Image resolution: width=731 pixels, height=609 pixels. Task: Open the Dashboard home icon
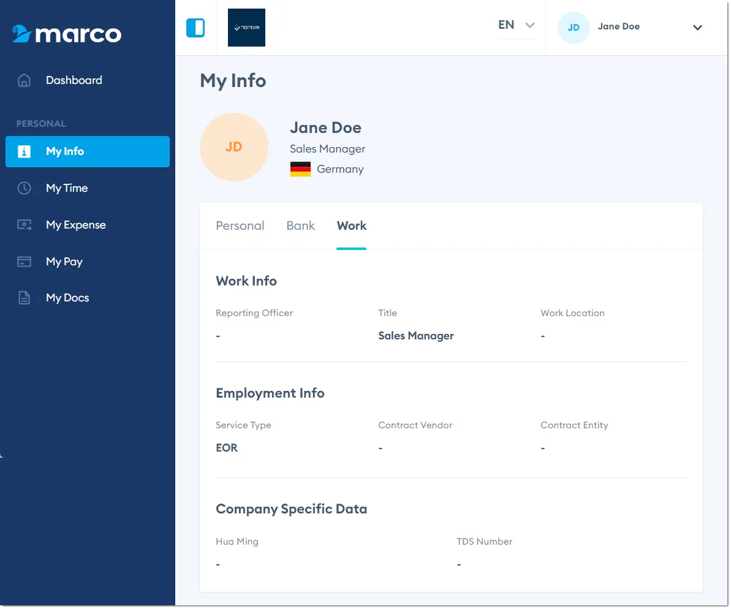[25, 80]
